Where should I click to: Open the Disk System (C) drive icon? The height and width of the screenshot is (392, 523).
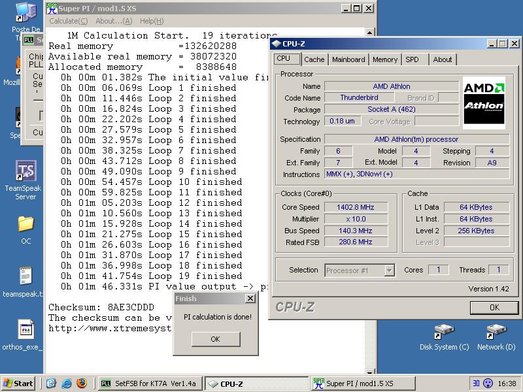point(445,337)
